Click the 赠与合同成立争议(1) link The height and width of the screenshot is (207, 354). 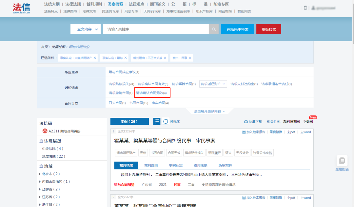124,72
